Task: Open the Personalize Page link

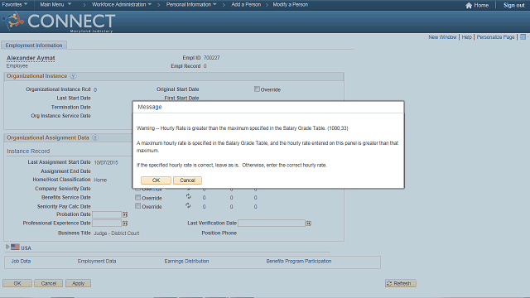Action: (x=495, y=37)
